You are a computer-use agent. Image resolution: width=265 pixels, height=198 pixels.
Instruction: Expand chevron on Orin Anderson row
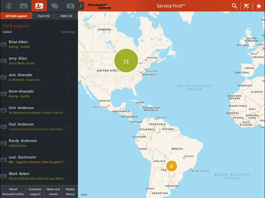click(x=69, y=110)
